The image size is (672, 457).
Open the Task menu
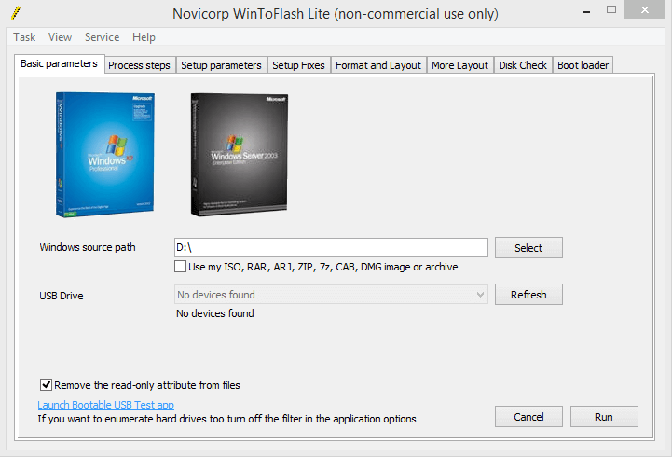click(24, 37)
